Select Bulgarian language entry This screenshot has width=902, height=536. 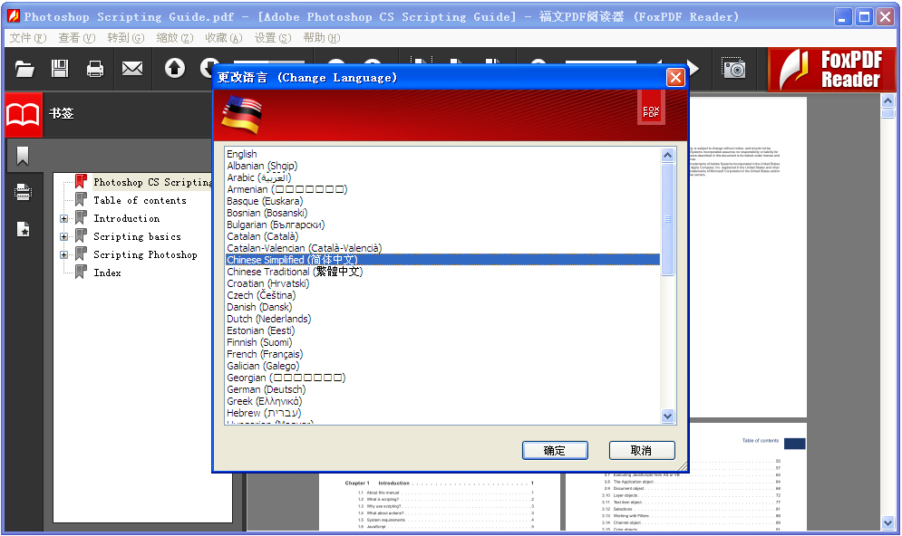(x=442, y=225)
